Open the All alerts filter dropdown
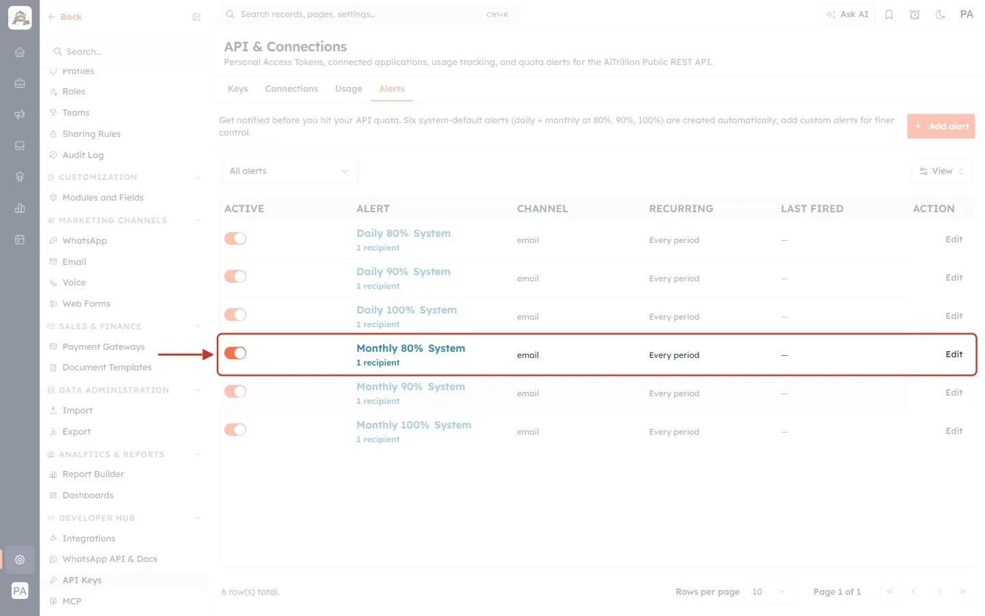This screenshot has width=985, height=616. click(289, 171)
